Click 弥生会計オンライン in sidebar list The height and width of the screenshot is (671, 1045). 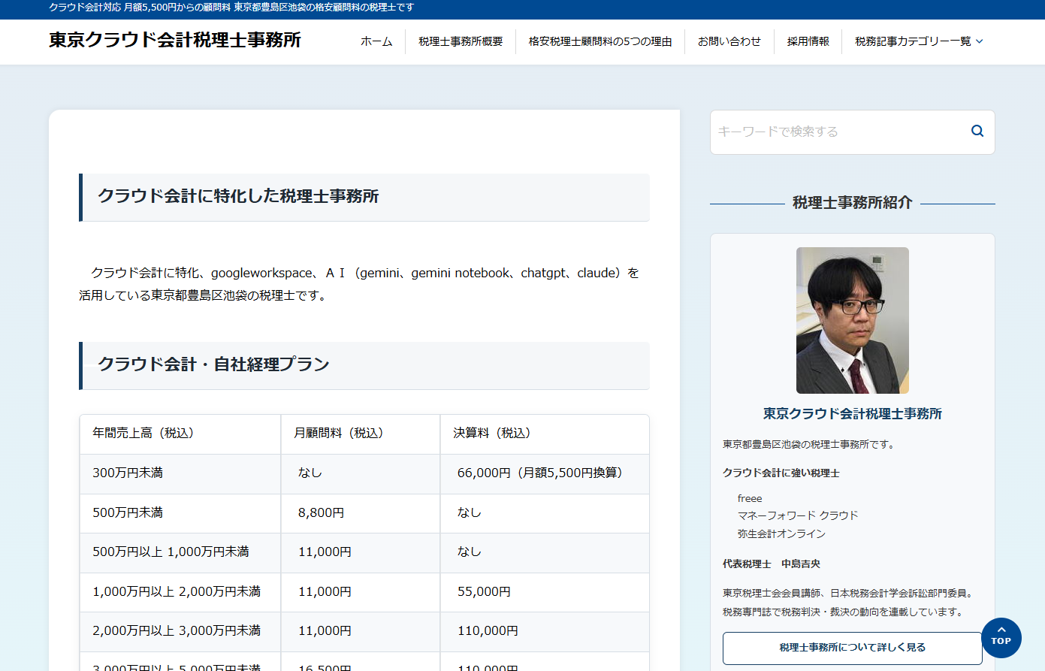tap(781, 533)
